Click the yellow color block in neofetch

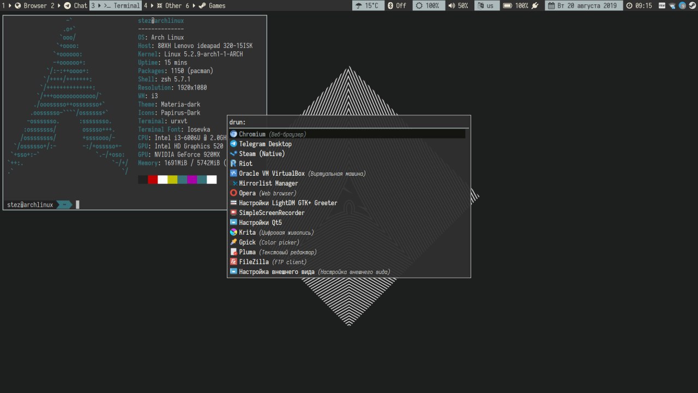click(x=172, y=180)
